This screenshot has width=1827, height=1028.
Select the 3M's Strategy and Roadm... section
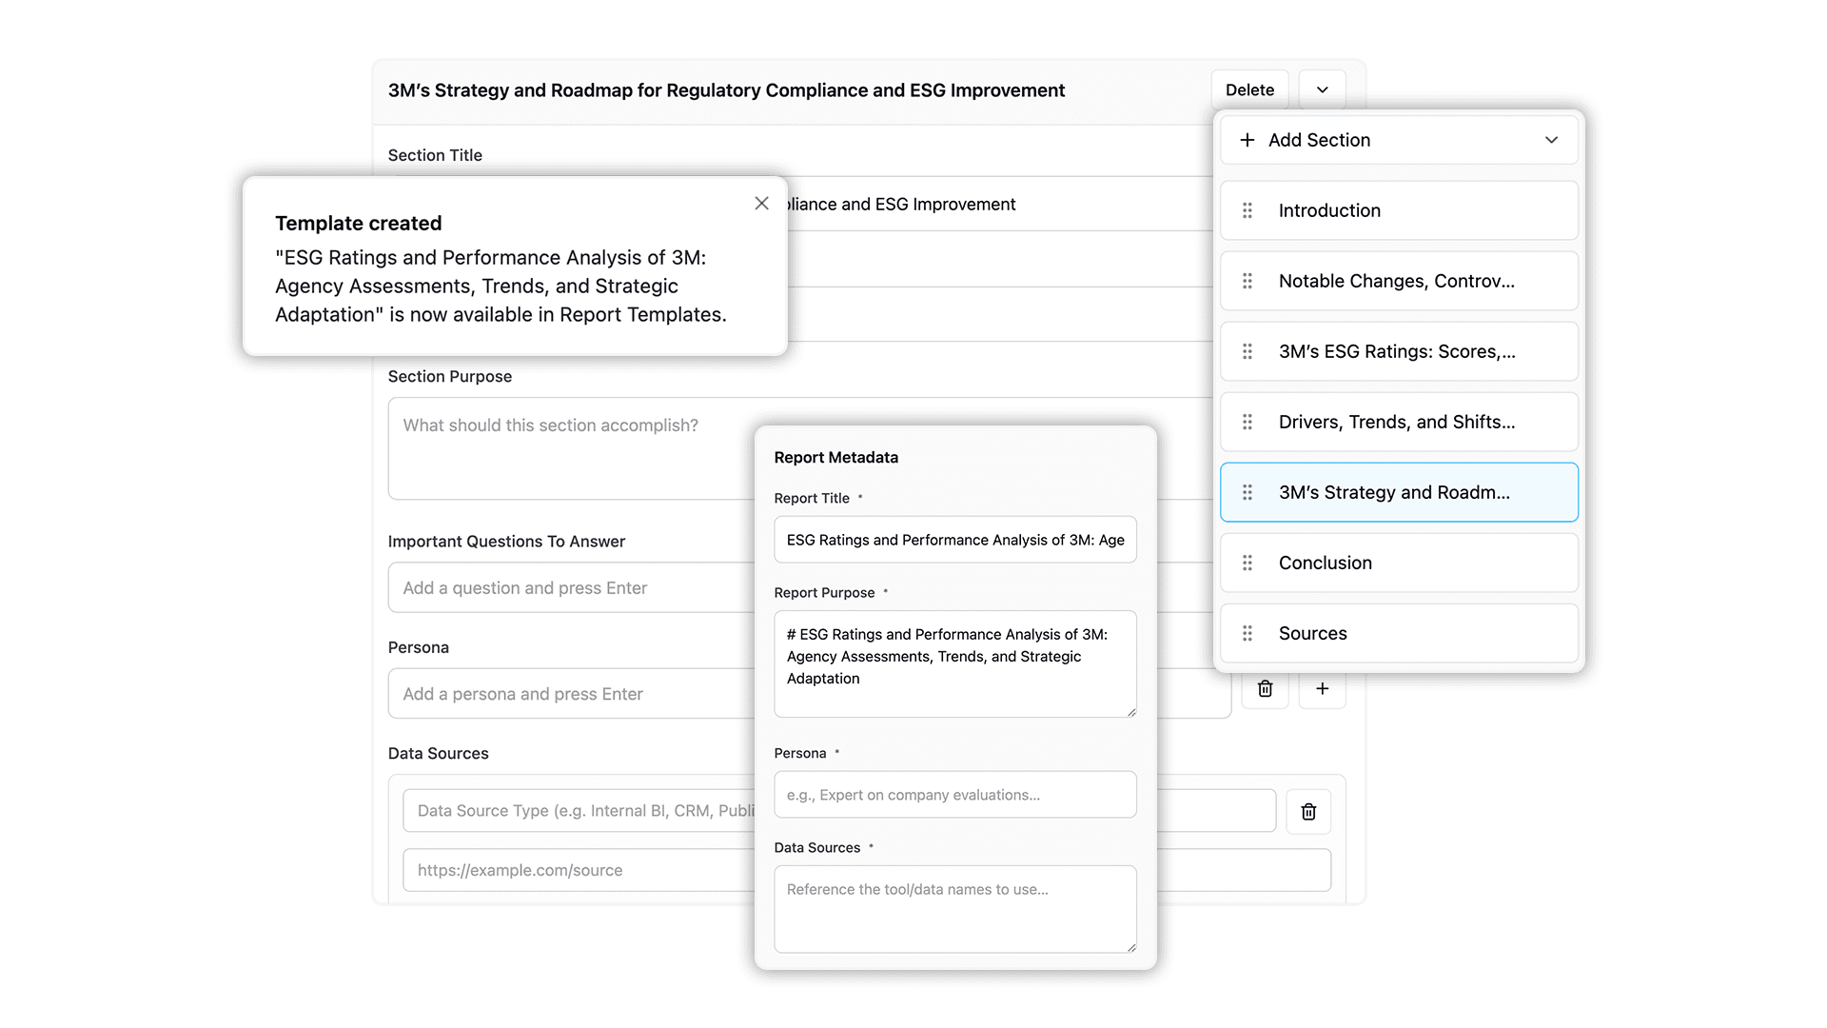point(1400,492)
